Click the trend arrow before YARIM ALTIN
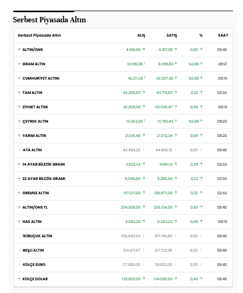The height and width of the screenshot is (293, 243). click(x=19, y=136)
